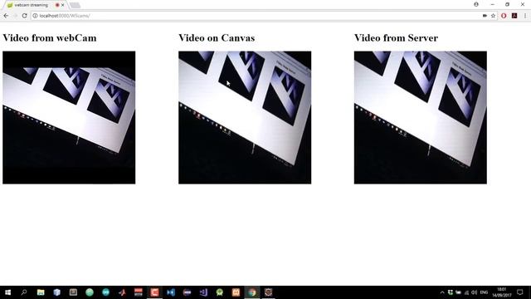Open the red Opera-style extension icon
This screenshot has width=531, height=299.
[x=504, y=16]
